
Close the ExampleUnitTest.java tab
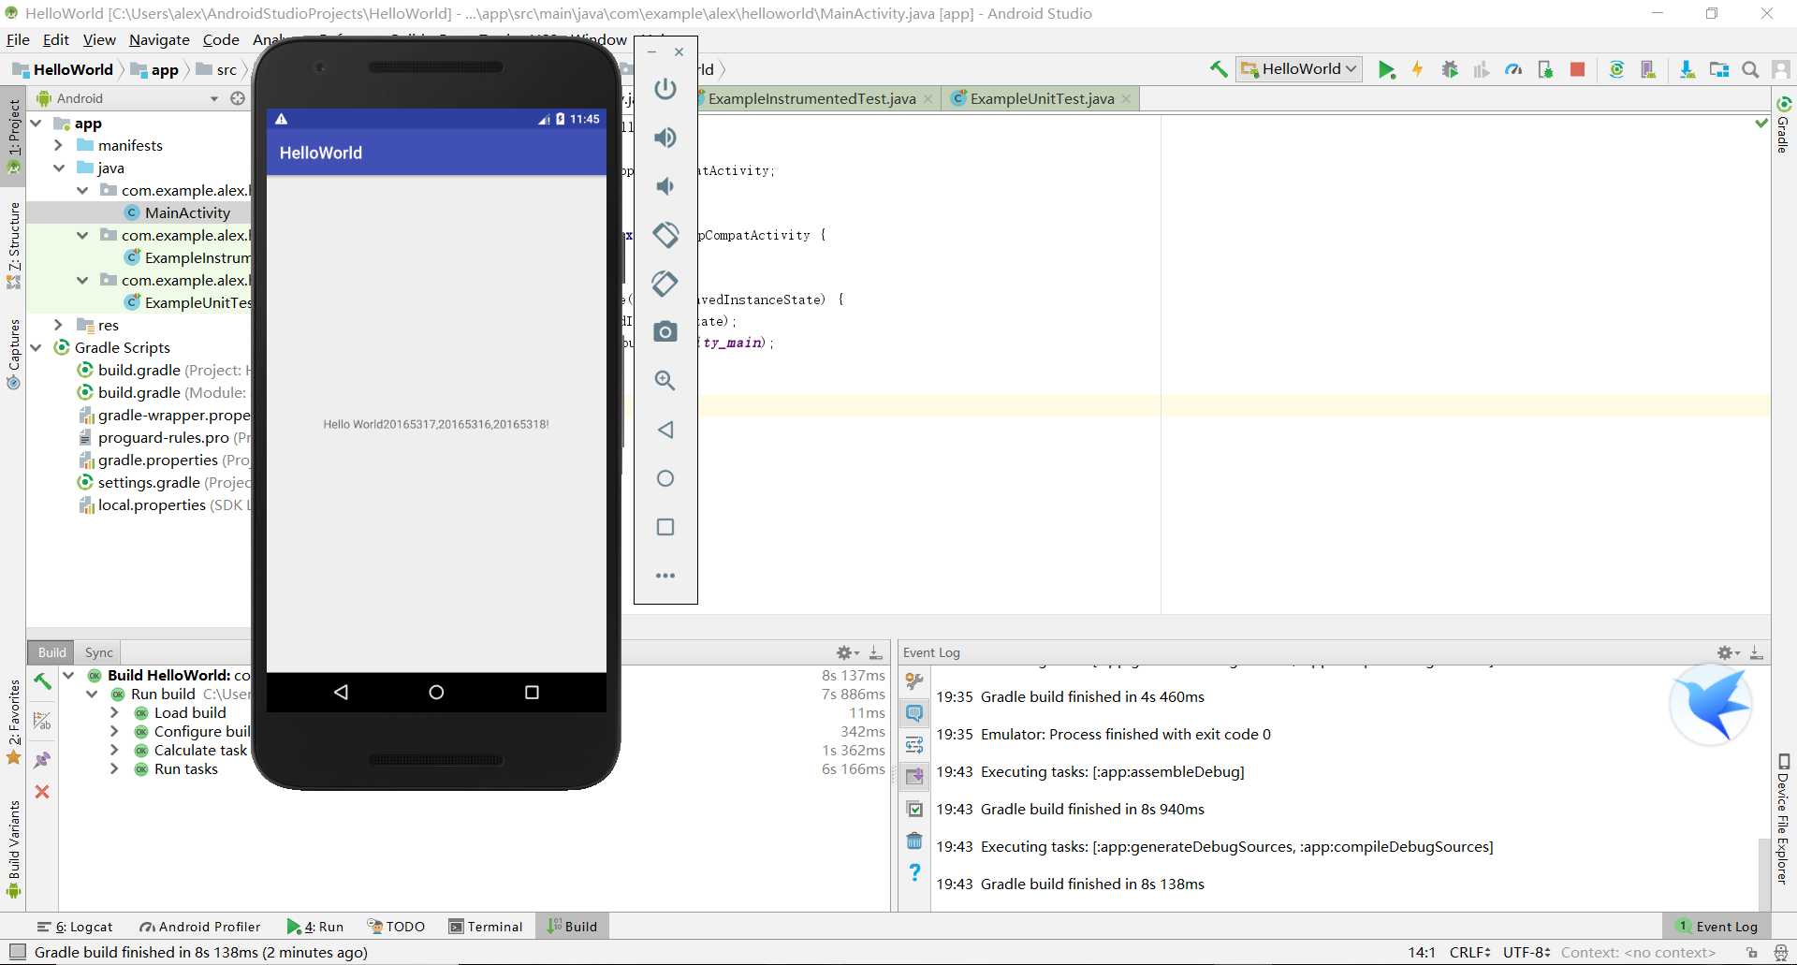(x=1126, y=98)
